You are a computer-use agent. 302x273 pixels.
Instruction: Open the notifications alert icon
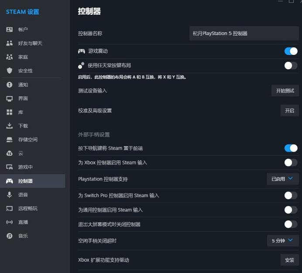point(10,85)
